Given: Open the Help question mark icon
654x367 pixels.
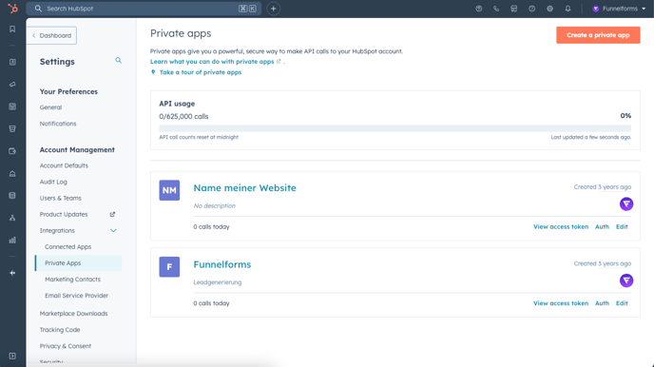Looking at the screenshot, I should point(531,9).
